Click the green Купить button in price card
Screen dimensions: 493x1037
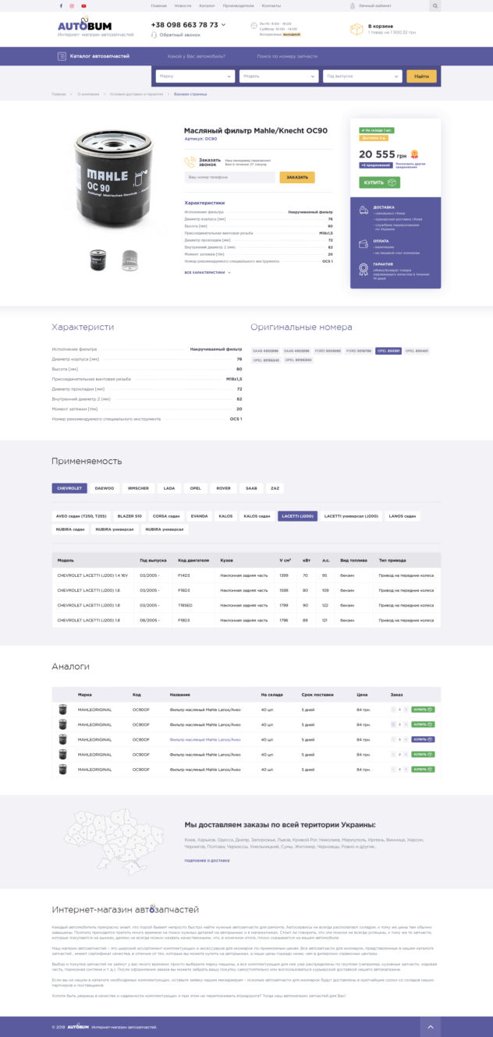pyautogui.click(x=379, y=182)
